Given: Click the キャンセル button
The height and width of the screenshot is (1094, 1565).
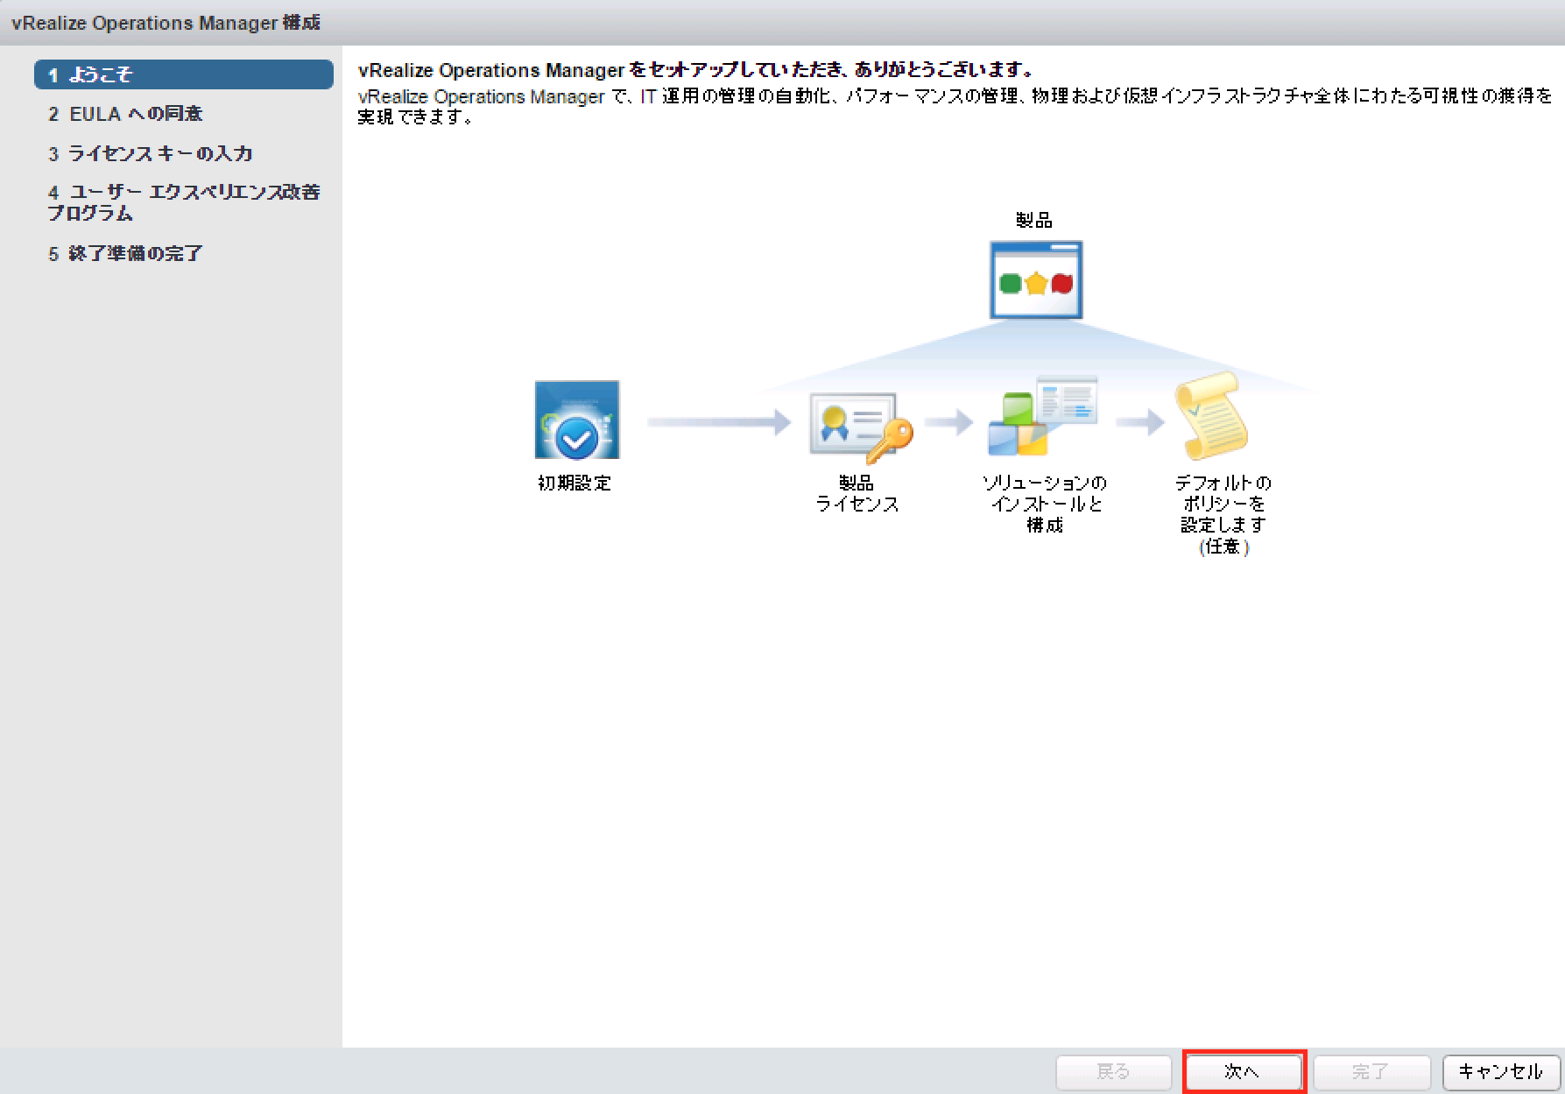Looking at the screenshot, I should (x=1499, y=1070).
